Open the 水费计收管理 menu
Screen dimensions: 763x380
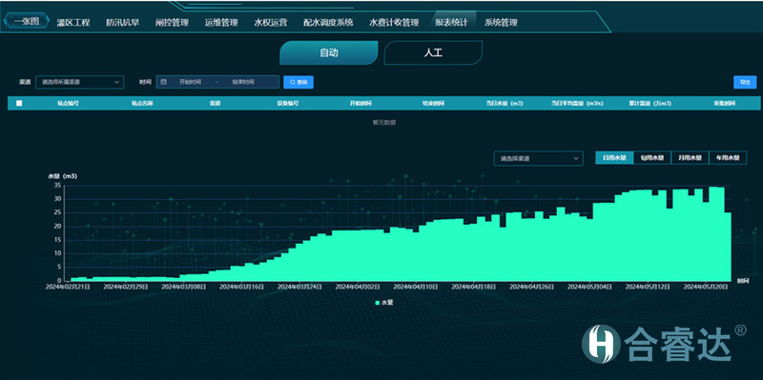click(394, 22)
